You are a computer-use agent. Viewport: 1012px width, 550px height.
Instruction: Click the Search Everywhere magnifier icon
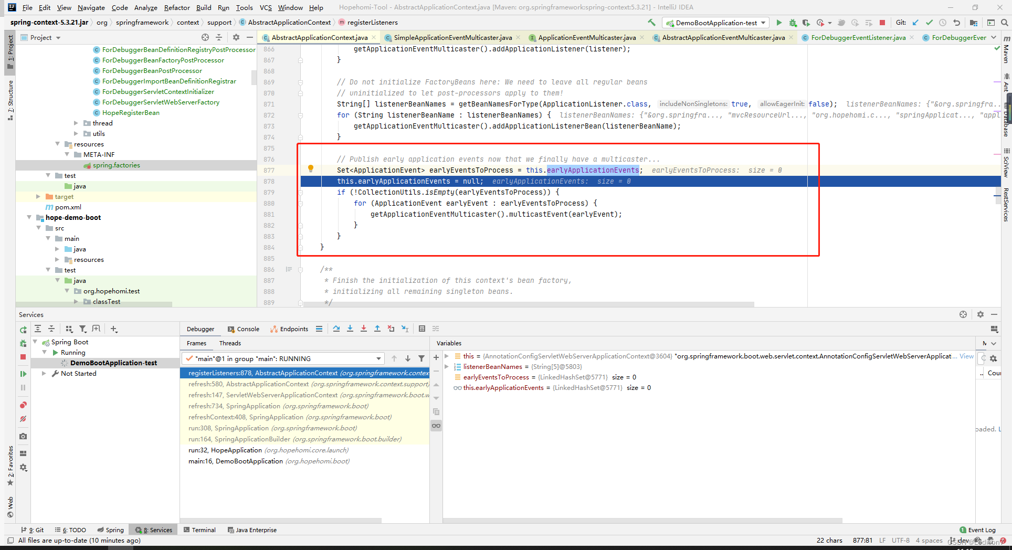tap(1004, 23)
